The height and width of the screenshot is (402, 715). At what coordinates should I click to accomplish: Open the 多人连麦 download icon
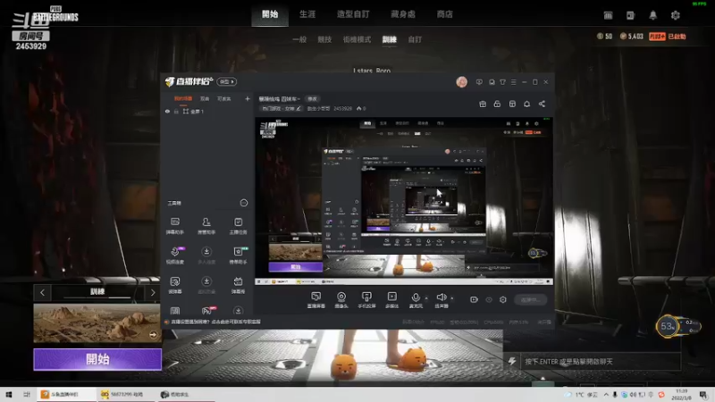pos(206,255)
